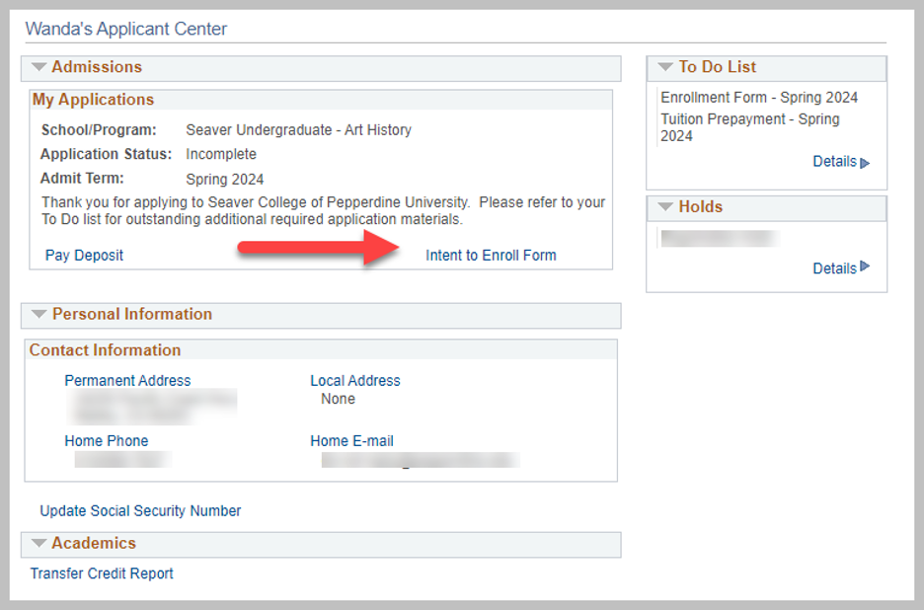
Task: Edit the Home Phone
Action: click(107, 441)
